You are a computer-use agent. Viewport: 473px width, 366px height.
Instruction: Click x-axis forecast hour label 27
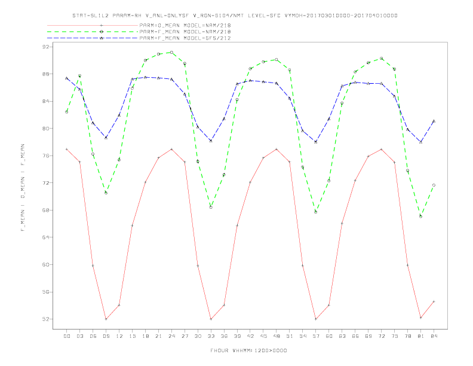[185, 336]
